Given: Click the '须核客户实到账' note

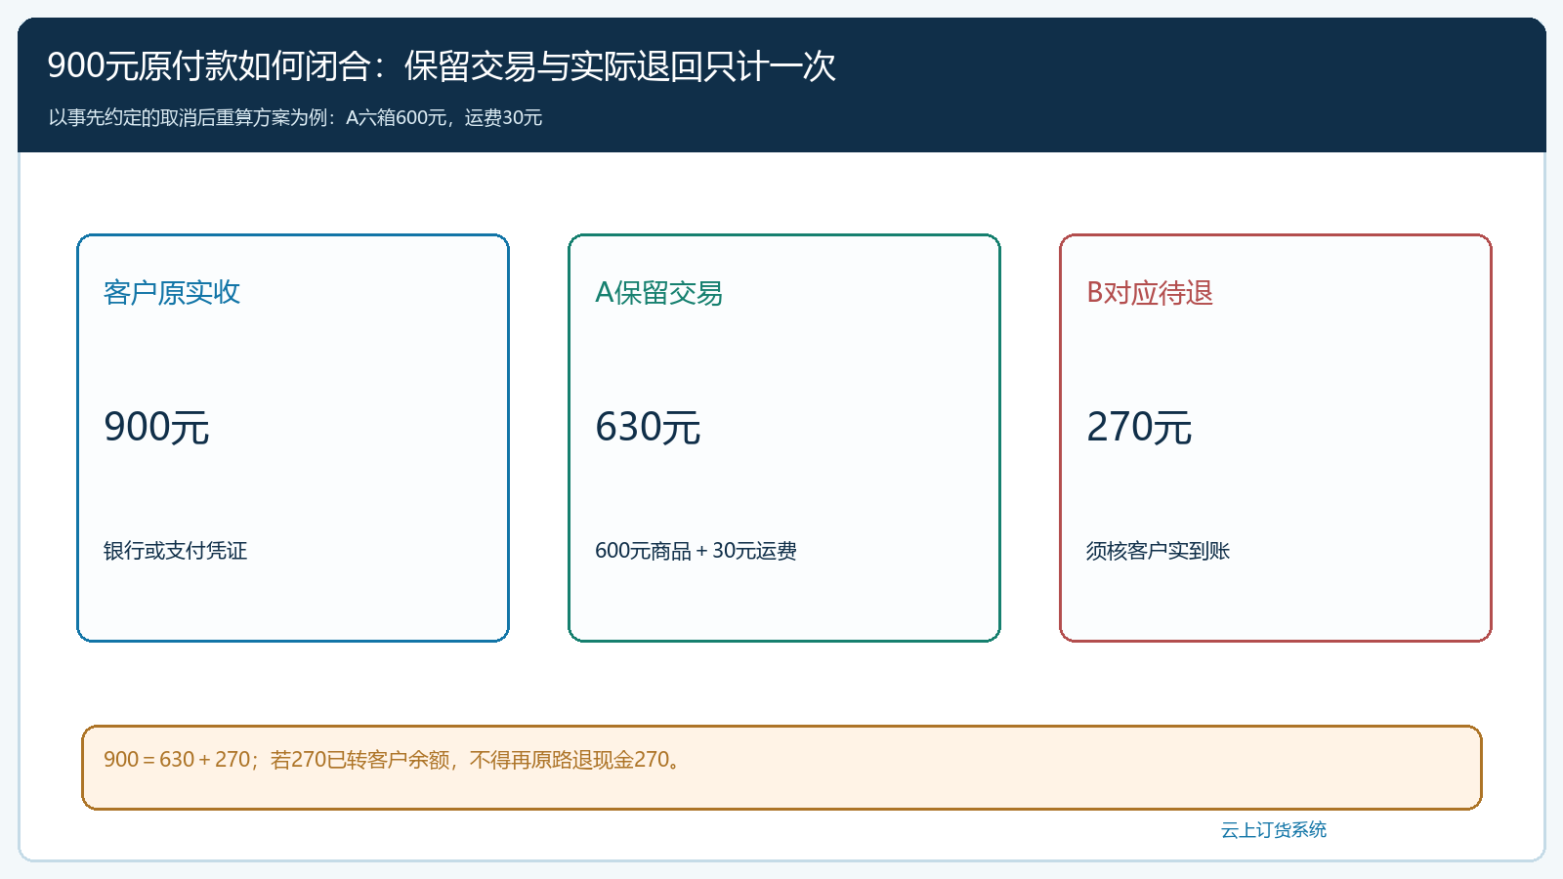Looking at the screenshot, I should point(1158,551).
